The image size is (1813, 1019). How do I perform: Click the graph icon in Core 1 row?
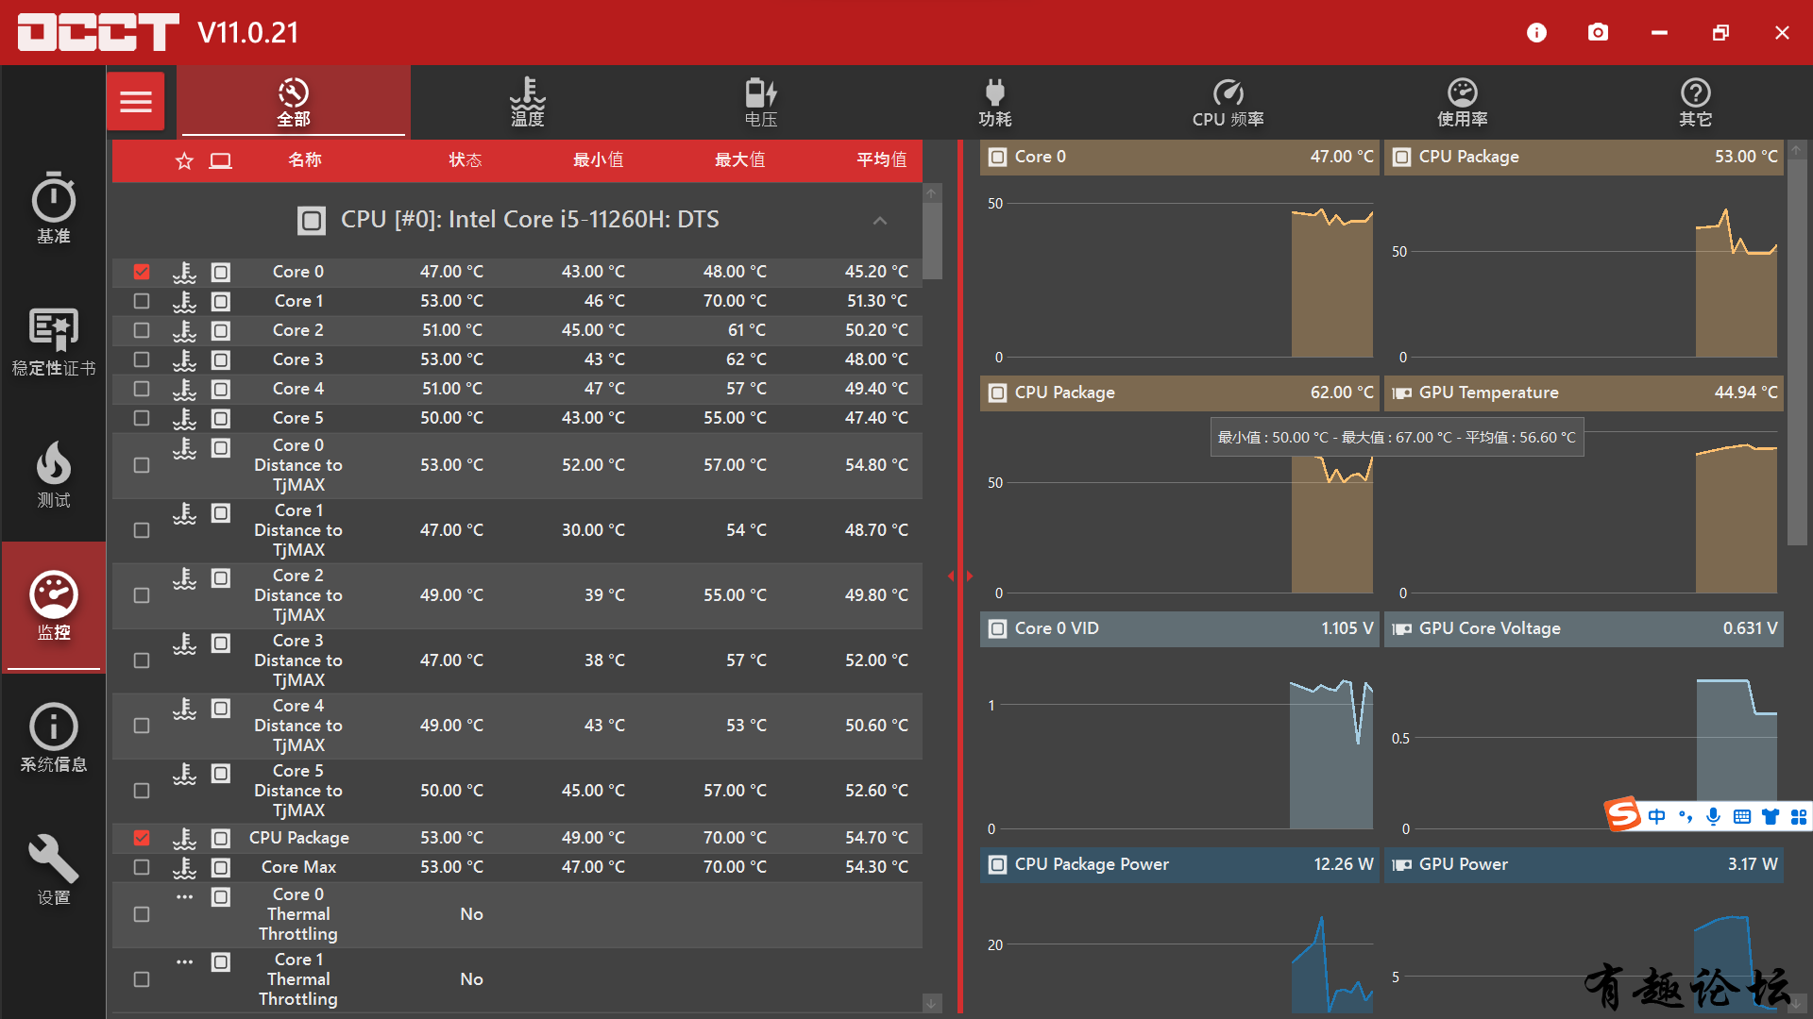pos(220,301)
